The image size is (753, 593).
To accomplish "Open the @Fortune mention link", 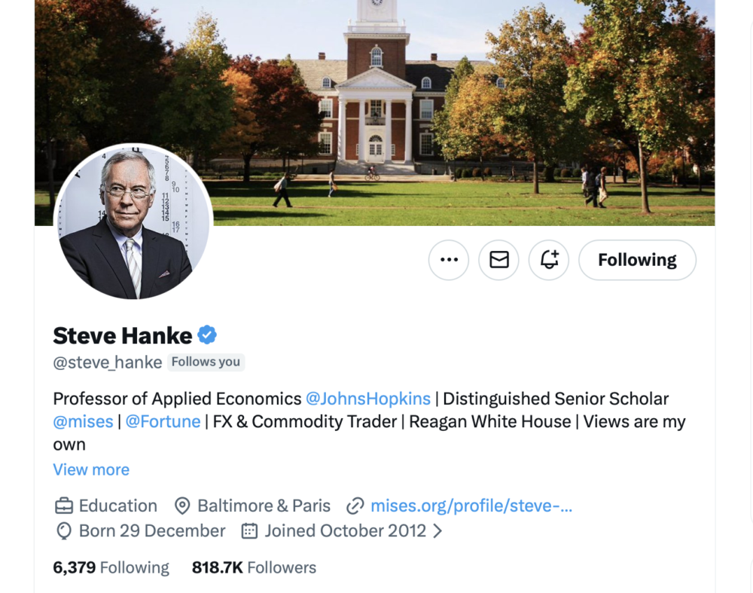I will click(x=163, y=421).
